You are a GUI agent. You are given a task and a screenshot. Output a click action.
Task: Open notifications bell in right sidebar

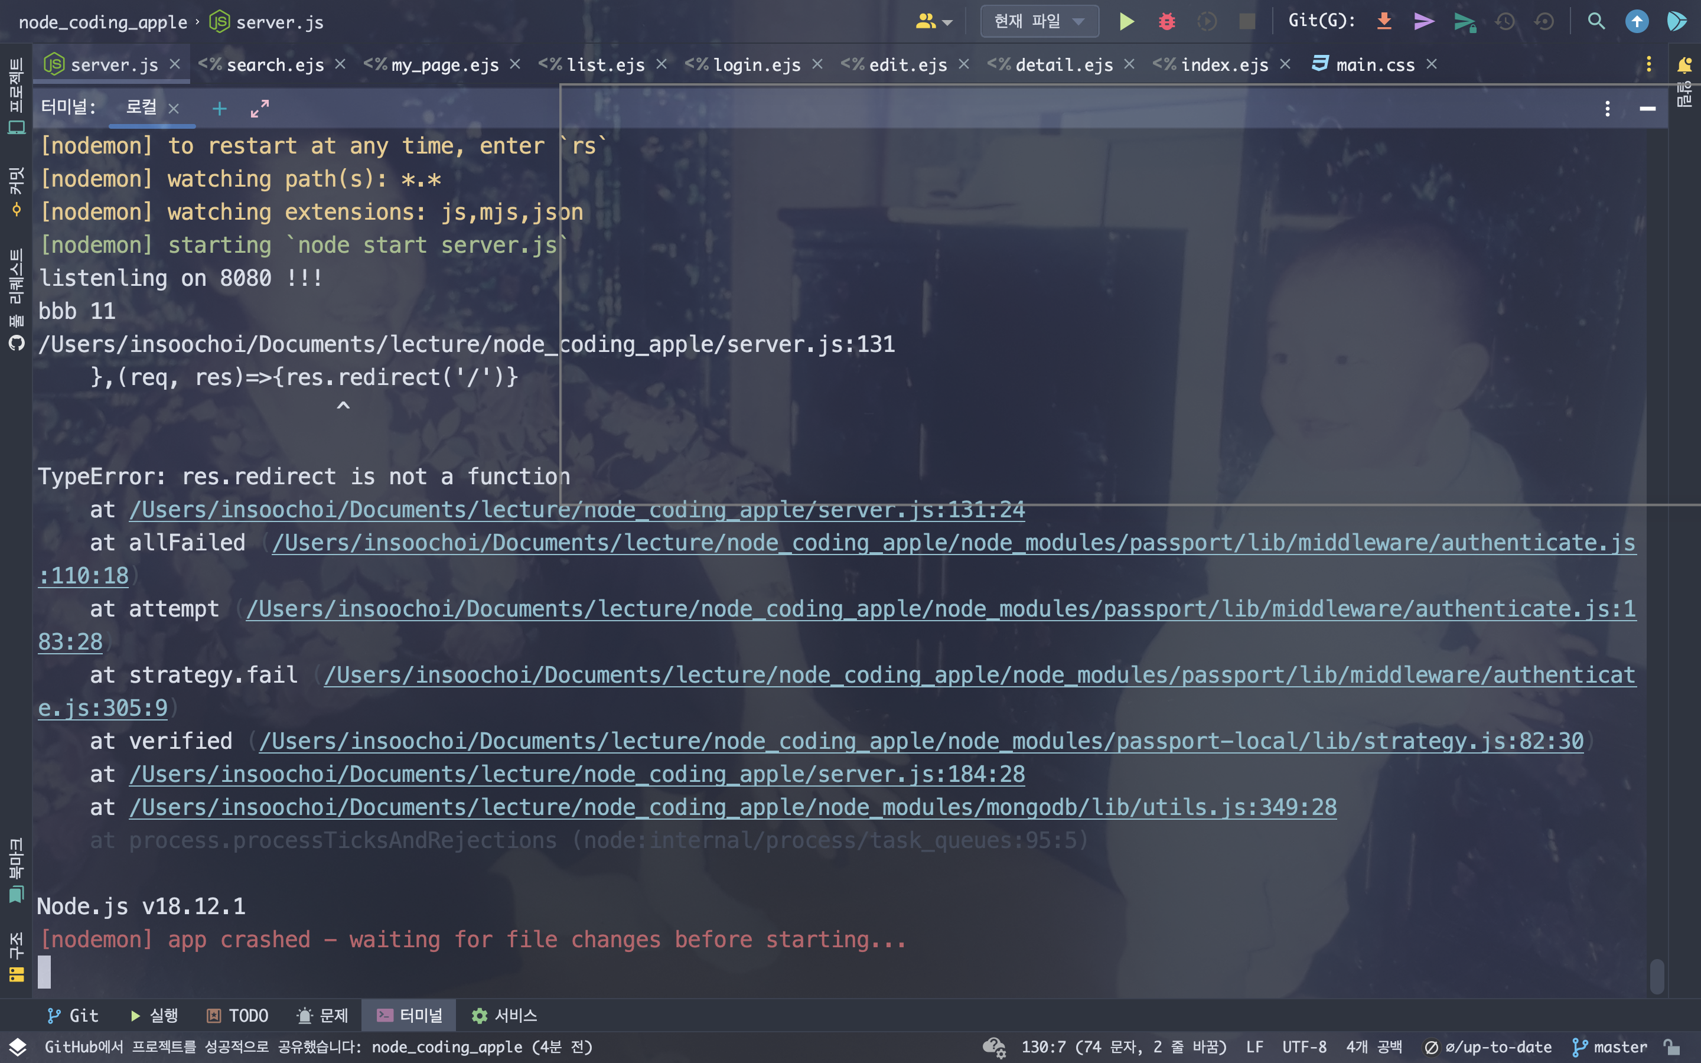[1684, 66]
